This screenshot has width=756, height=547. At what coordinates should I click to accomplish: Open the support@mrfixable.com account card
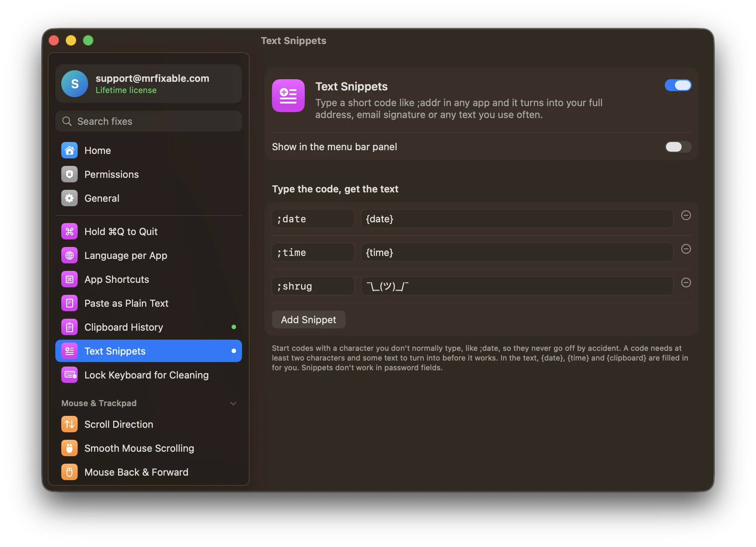pos(149,84)
